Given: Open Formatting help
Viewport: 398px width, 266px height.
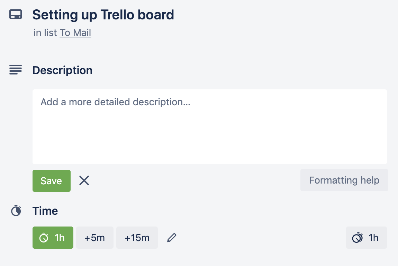Looking at the screenshot, I should click(344, 180).
